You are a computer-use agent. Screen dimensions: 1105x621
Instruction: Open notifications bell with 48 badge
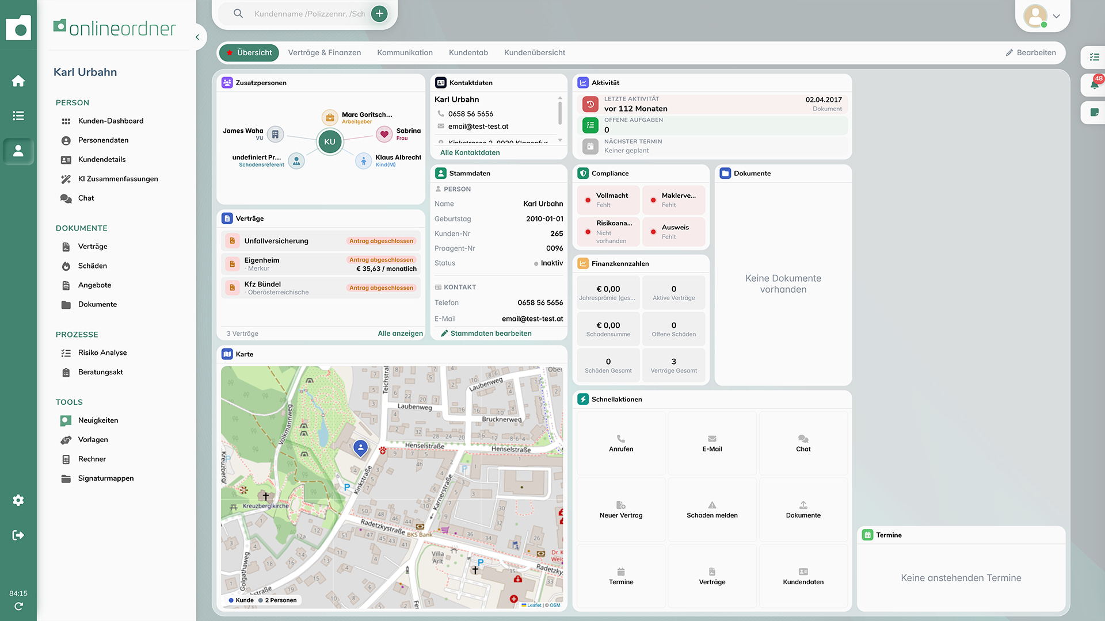click(x=1094, y=85)
